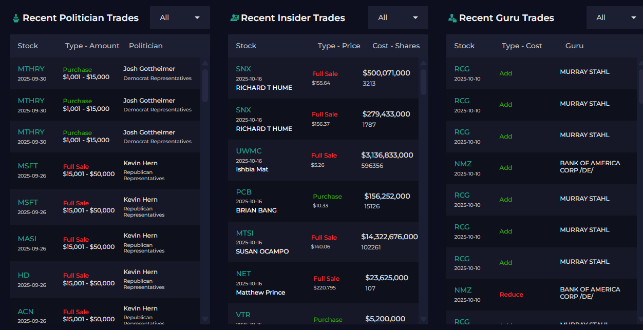Click the Full Sale label for NET
The image size is (643, 330).
pos(327,279)
